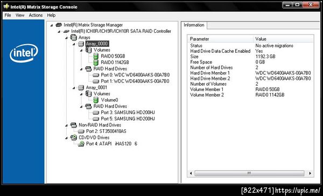This screenshot has height=196, width=323.
Task: Open the View menu
Action: [20, 15]
